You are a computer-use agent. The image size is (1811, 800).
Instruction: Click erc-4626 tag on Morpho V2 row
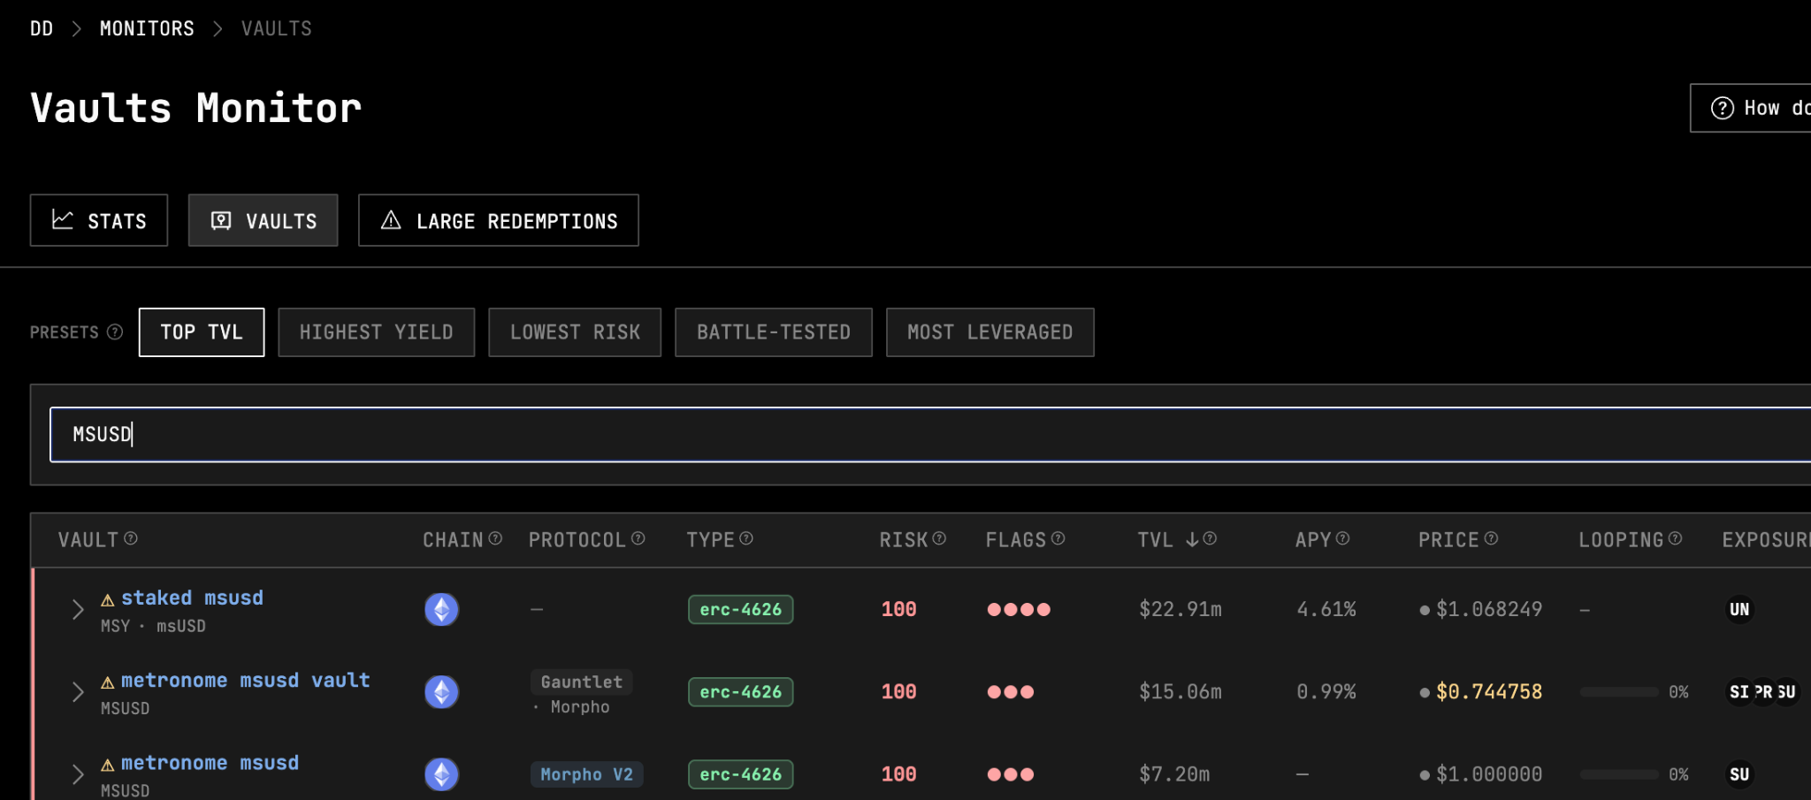(x=741, y=774)
